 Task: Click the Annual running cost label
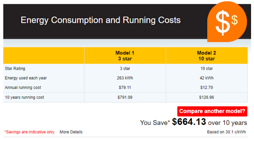pyautogui.click(x=23, y=87)
